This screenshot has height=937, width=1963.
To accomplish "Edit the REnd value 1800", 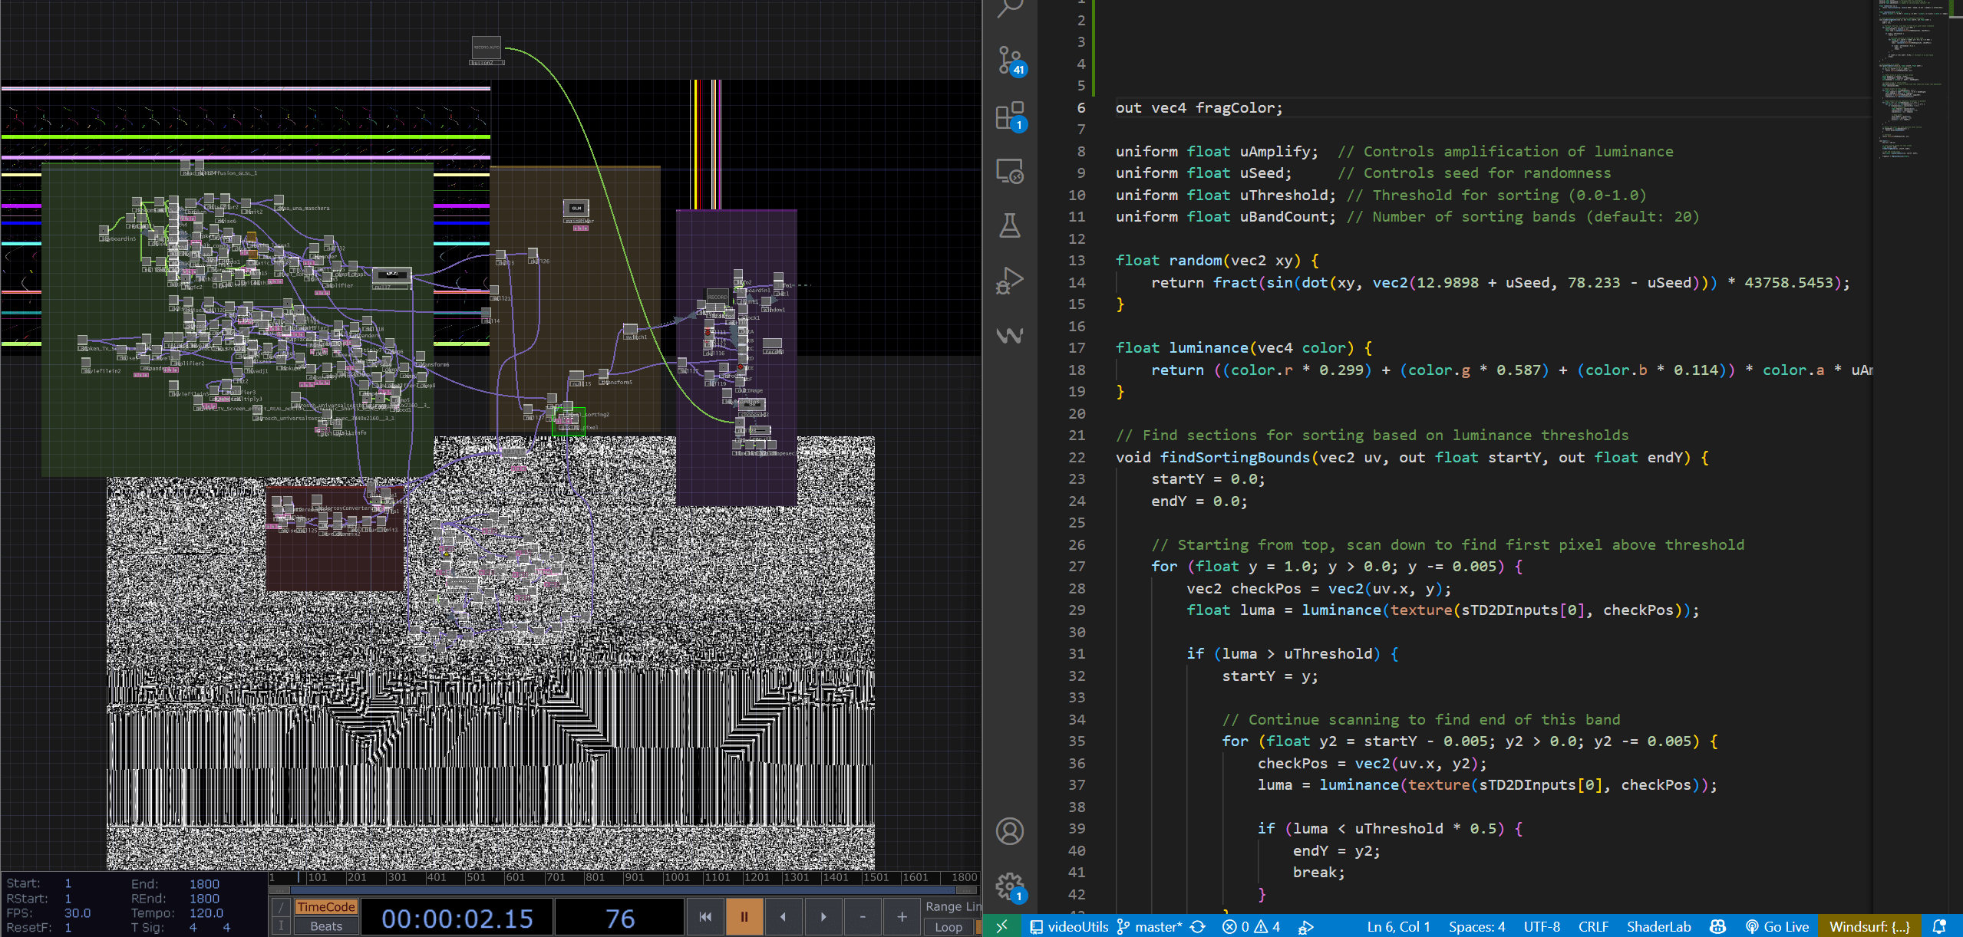I will coord(204,899).
